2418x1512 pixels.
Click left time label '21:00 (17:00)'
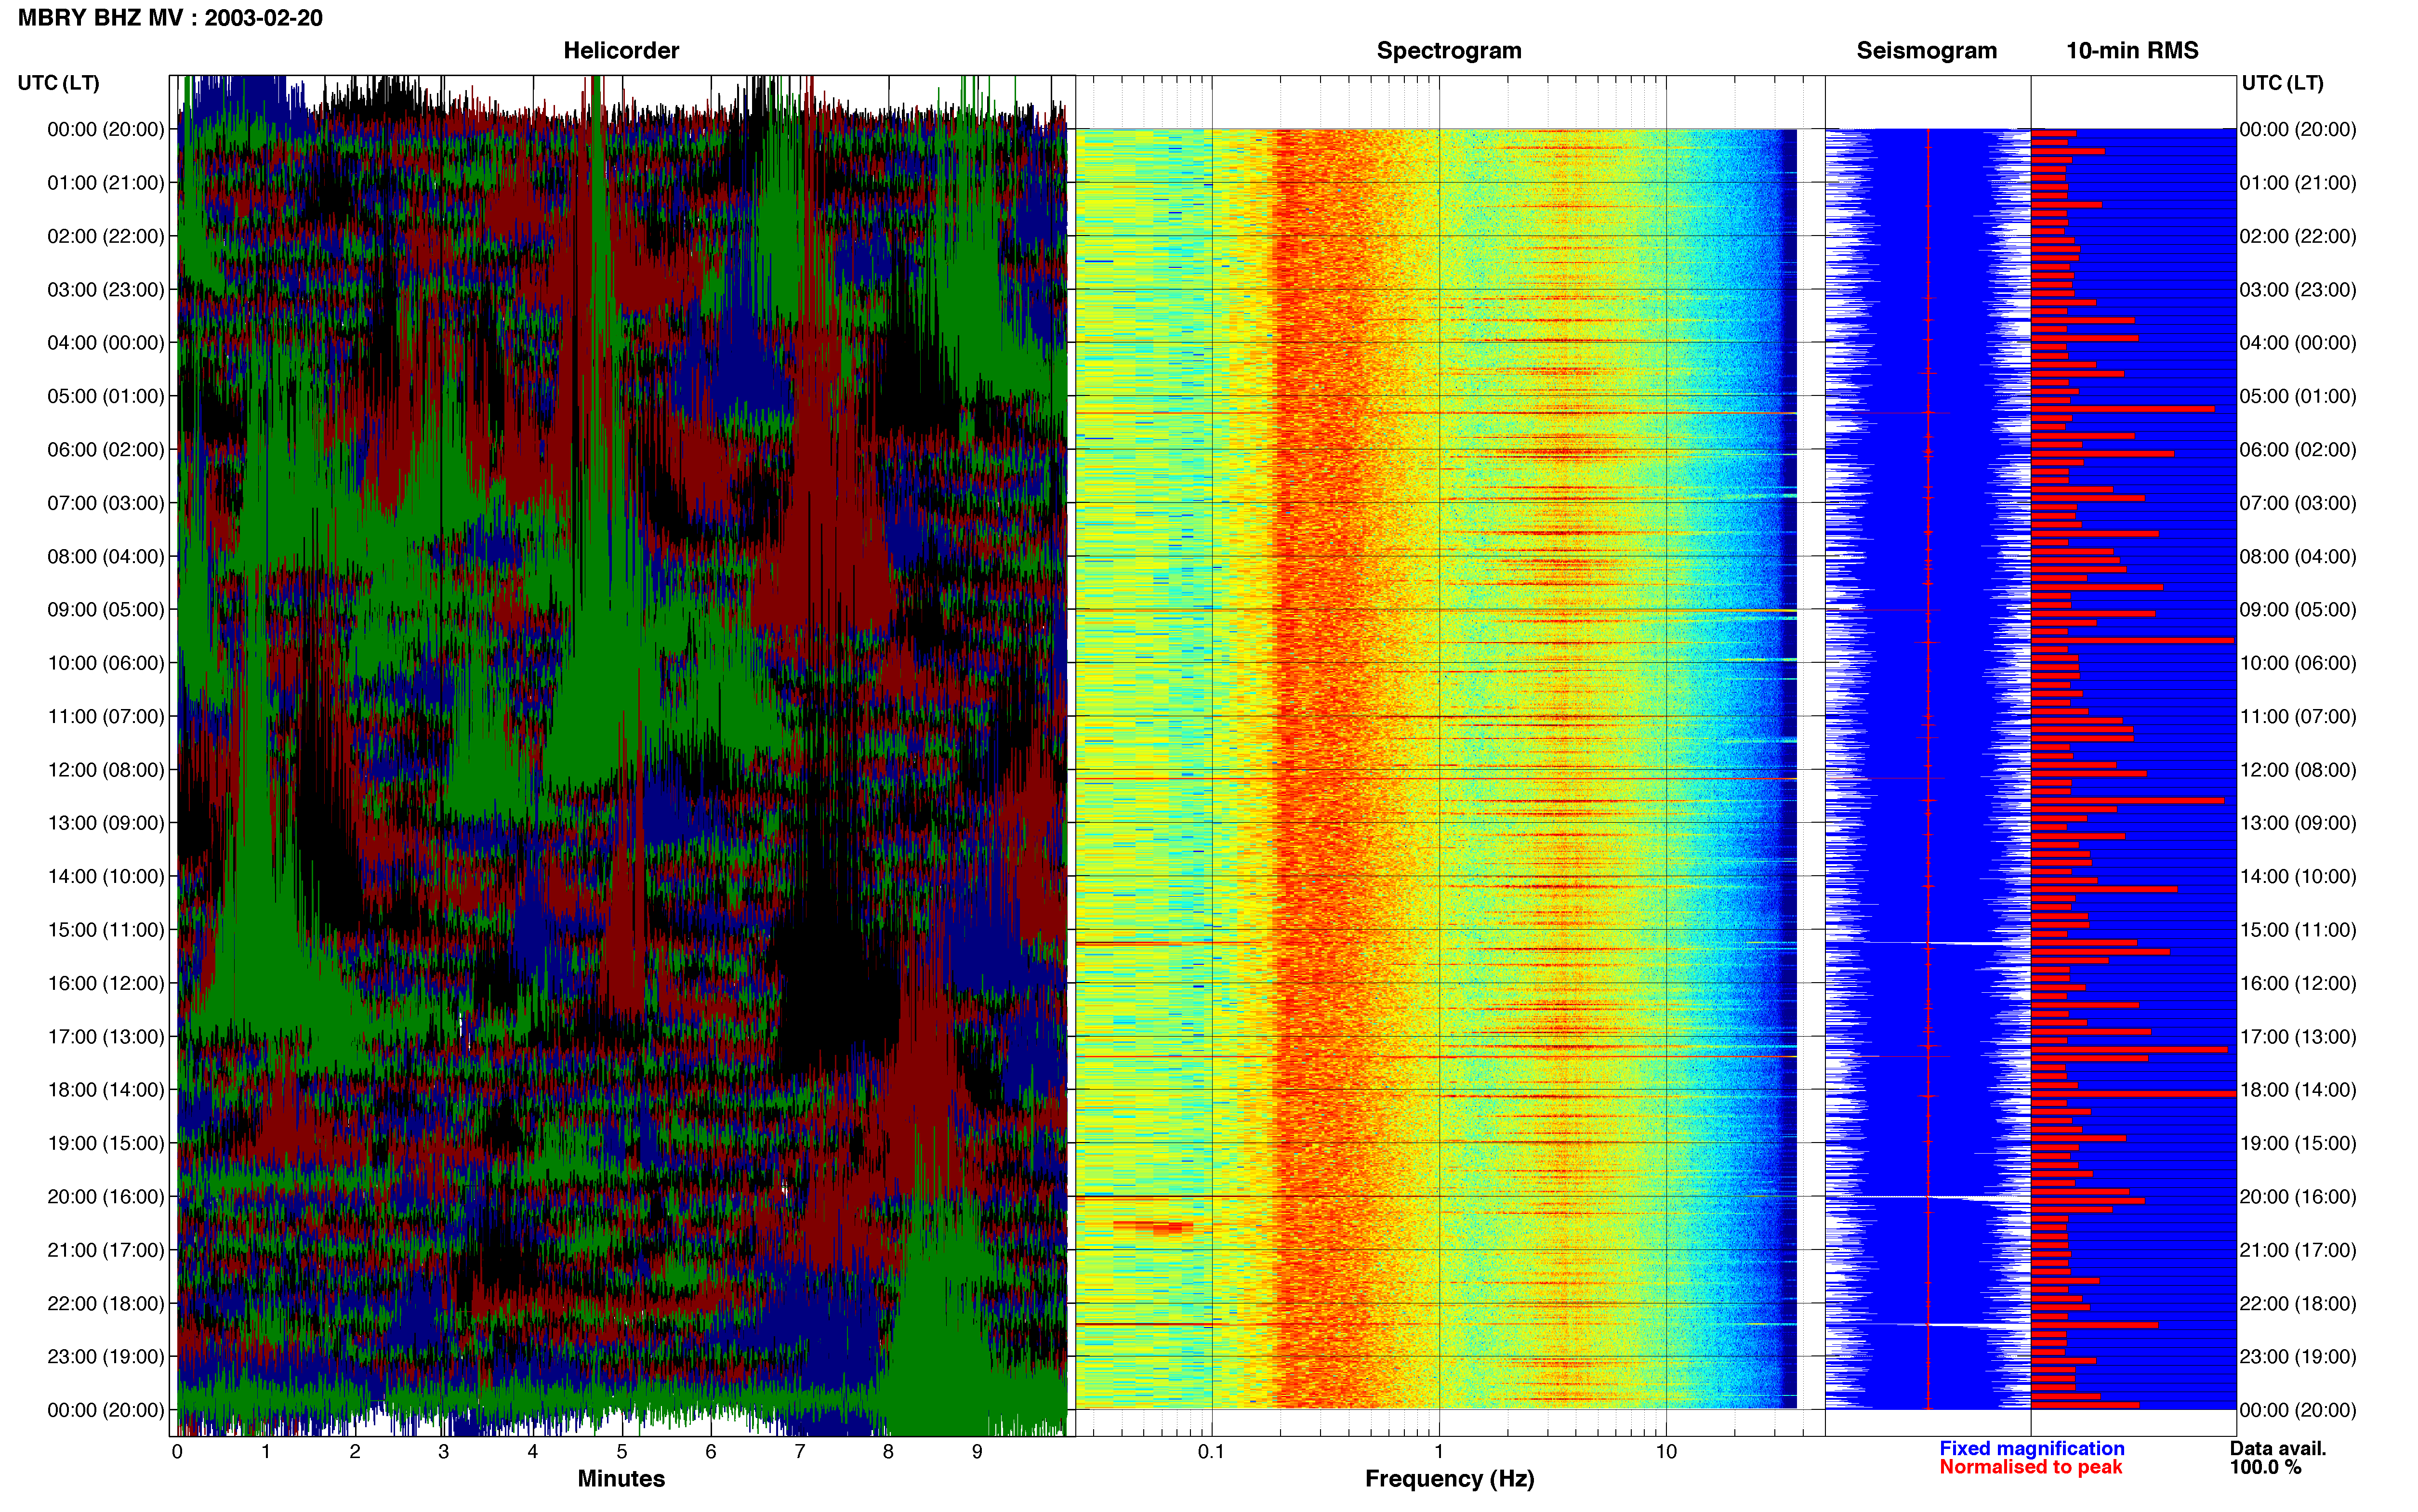[x=106, y=1250]
